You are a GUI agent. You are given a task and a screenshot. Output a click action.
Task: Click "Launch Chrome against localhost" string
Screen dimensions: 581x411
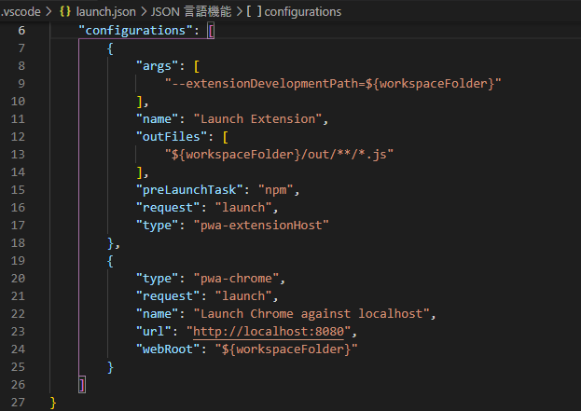311,314
